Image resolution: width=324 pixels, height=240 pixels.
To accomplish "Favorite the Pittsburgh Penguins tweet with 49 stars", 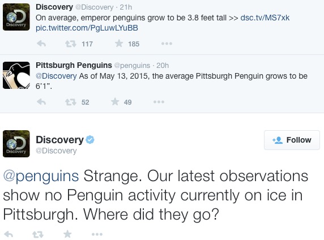I will [x=115, y=102].
